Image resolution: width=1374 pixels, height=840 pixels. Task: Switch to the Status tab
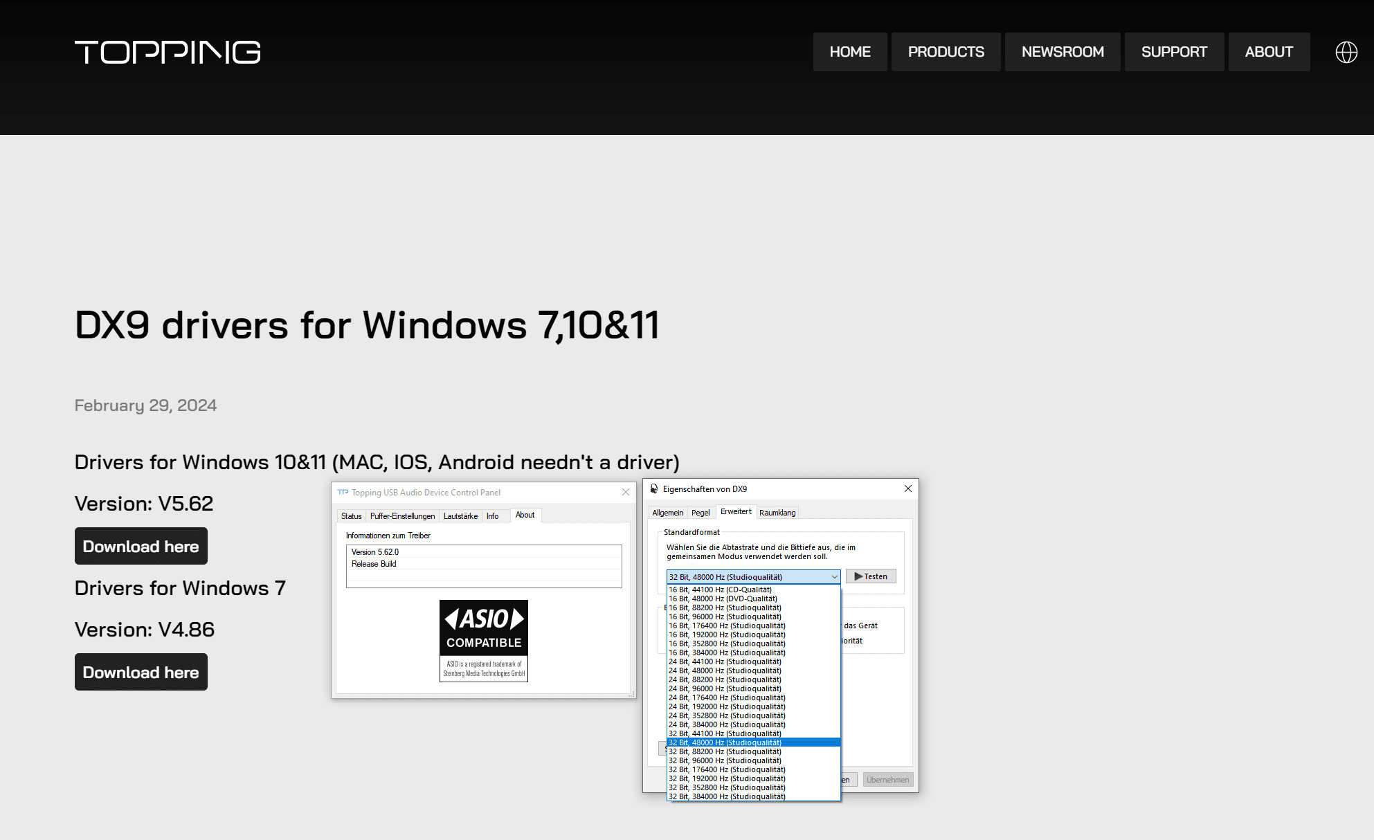click(x=351, y=516)
